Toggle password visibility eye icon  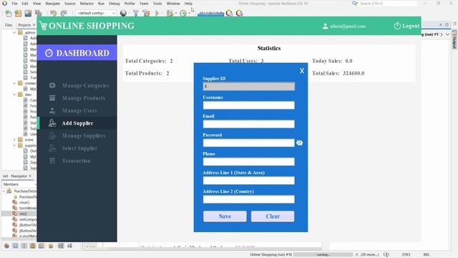click(299, 143)
